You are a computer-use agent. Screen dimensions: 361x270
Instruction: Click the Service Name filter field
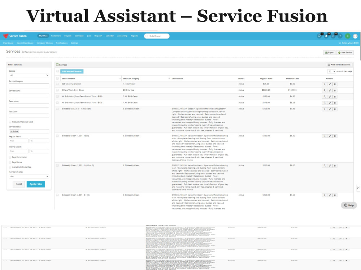pos(29,95)
